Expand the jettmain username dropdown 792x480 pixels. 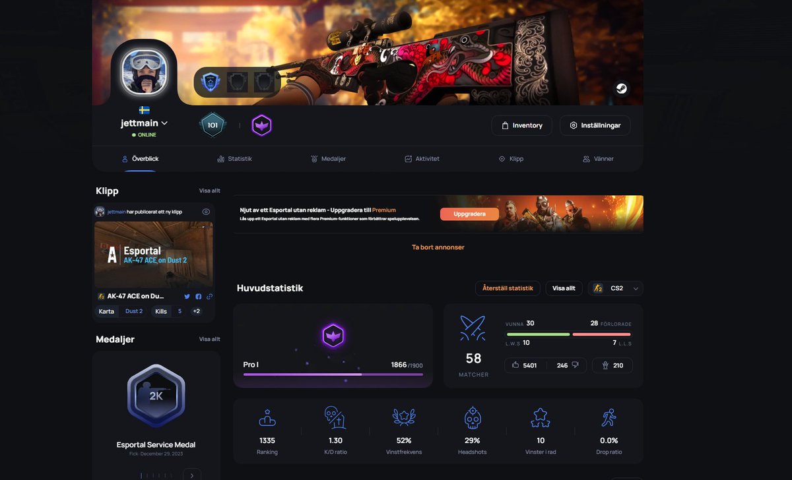(x=164, y=123)
